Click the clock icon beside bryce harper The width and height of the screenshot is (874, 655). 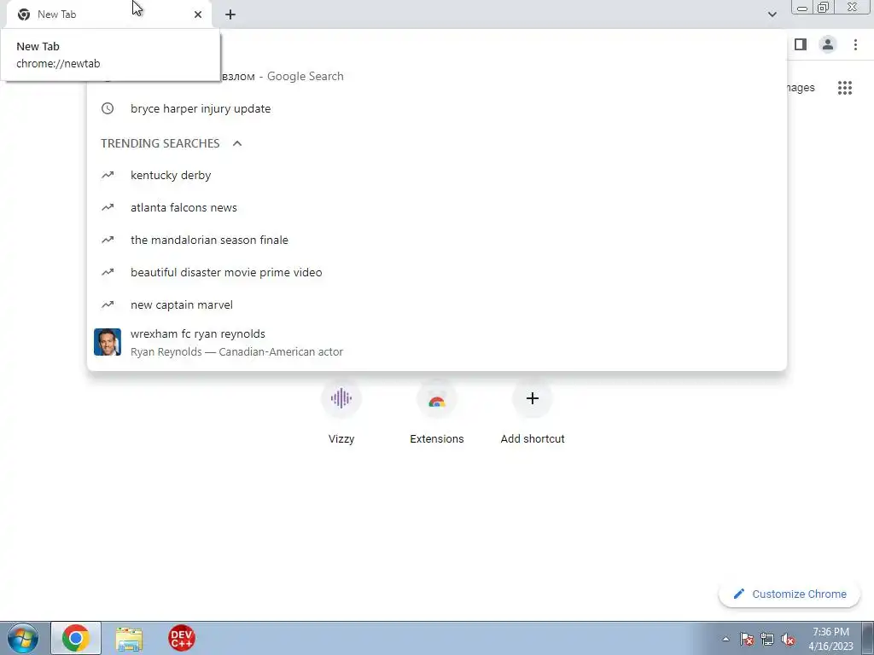(108, 108)
